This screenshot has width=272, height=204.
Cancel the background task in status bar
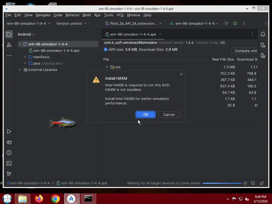(x=245, y=183)
